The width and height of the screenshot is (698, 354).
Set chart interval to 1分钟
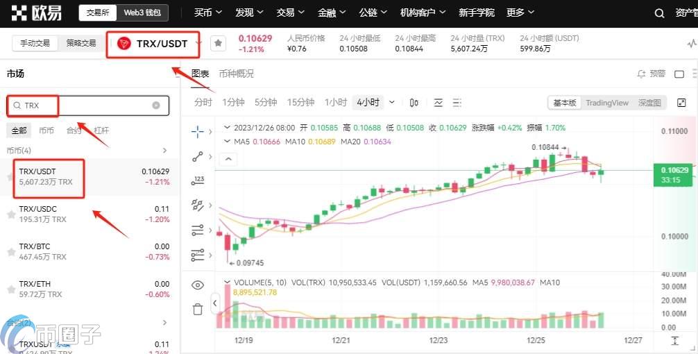[234, 103]
